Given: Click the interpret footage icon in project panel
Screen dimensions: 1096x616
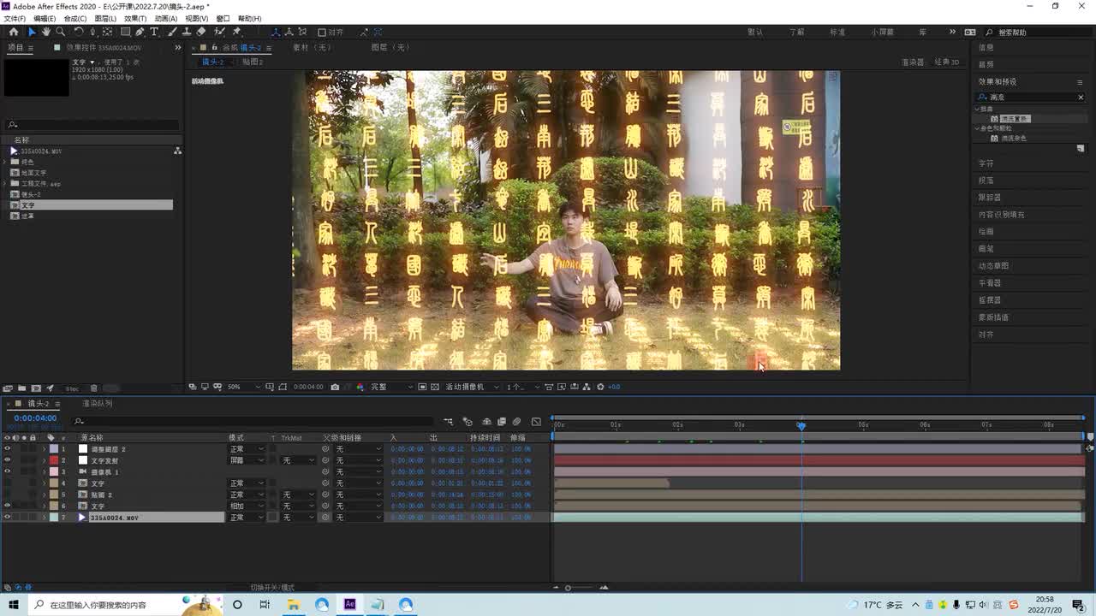Looking at the screenshot, I should pyautogui.click(x=8, y=388).
